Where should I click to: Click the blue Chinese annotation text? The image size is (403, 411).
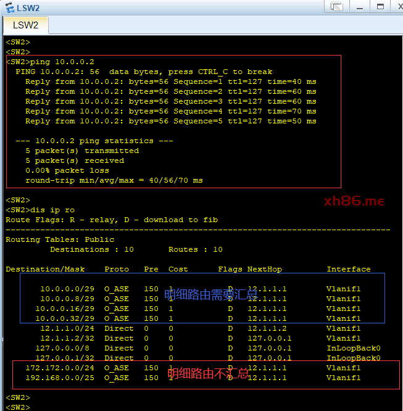[211, 295]
